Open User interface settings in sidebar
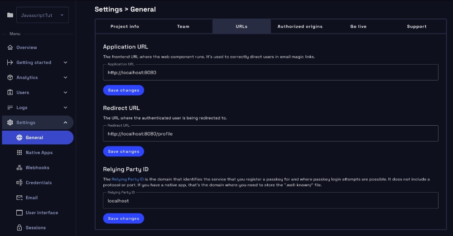Viewport: 453px width, 236px height. point(42,212)
